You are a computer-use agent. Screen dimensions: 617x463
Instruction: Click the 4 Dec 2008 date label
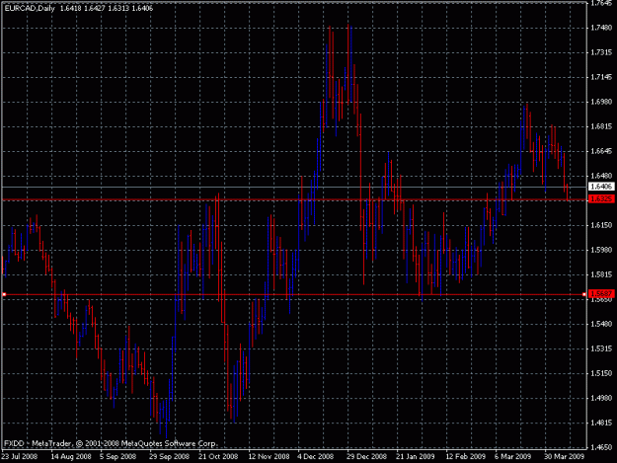pyautogui.click(x=316, y=457)
